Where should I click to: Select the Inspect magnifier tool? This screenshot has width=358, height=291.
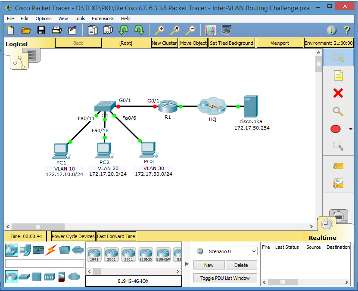338,111
